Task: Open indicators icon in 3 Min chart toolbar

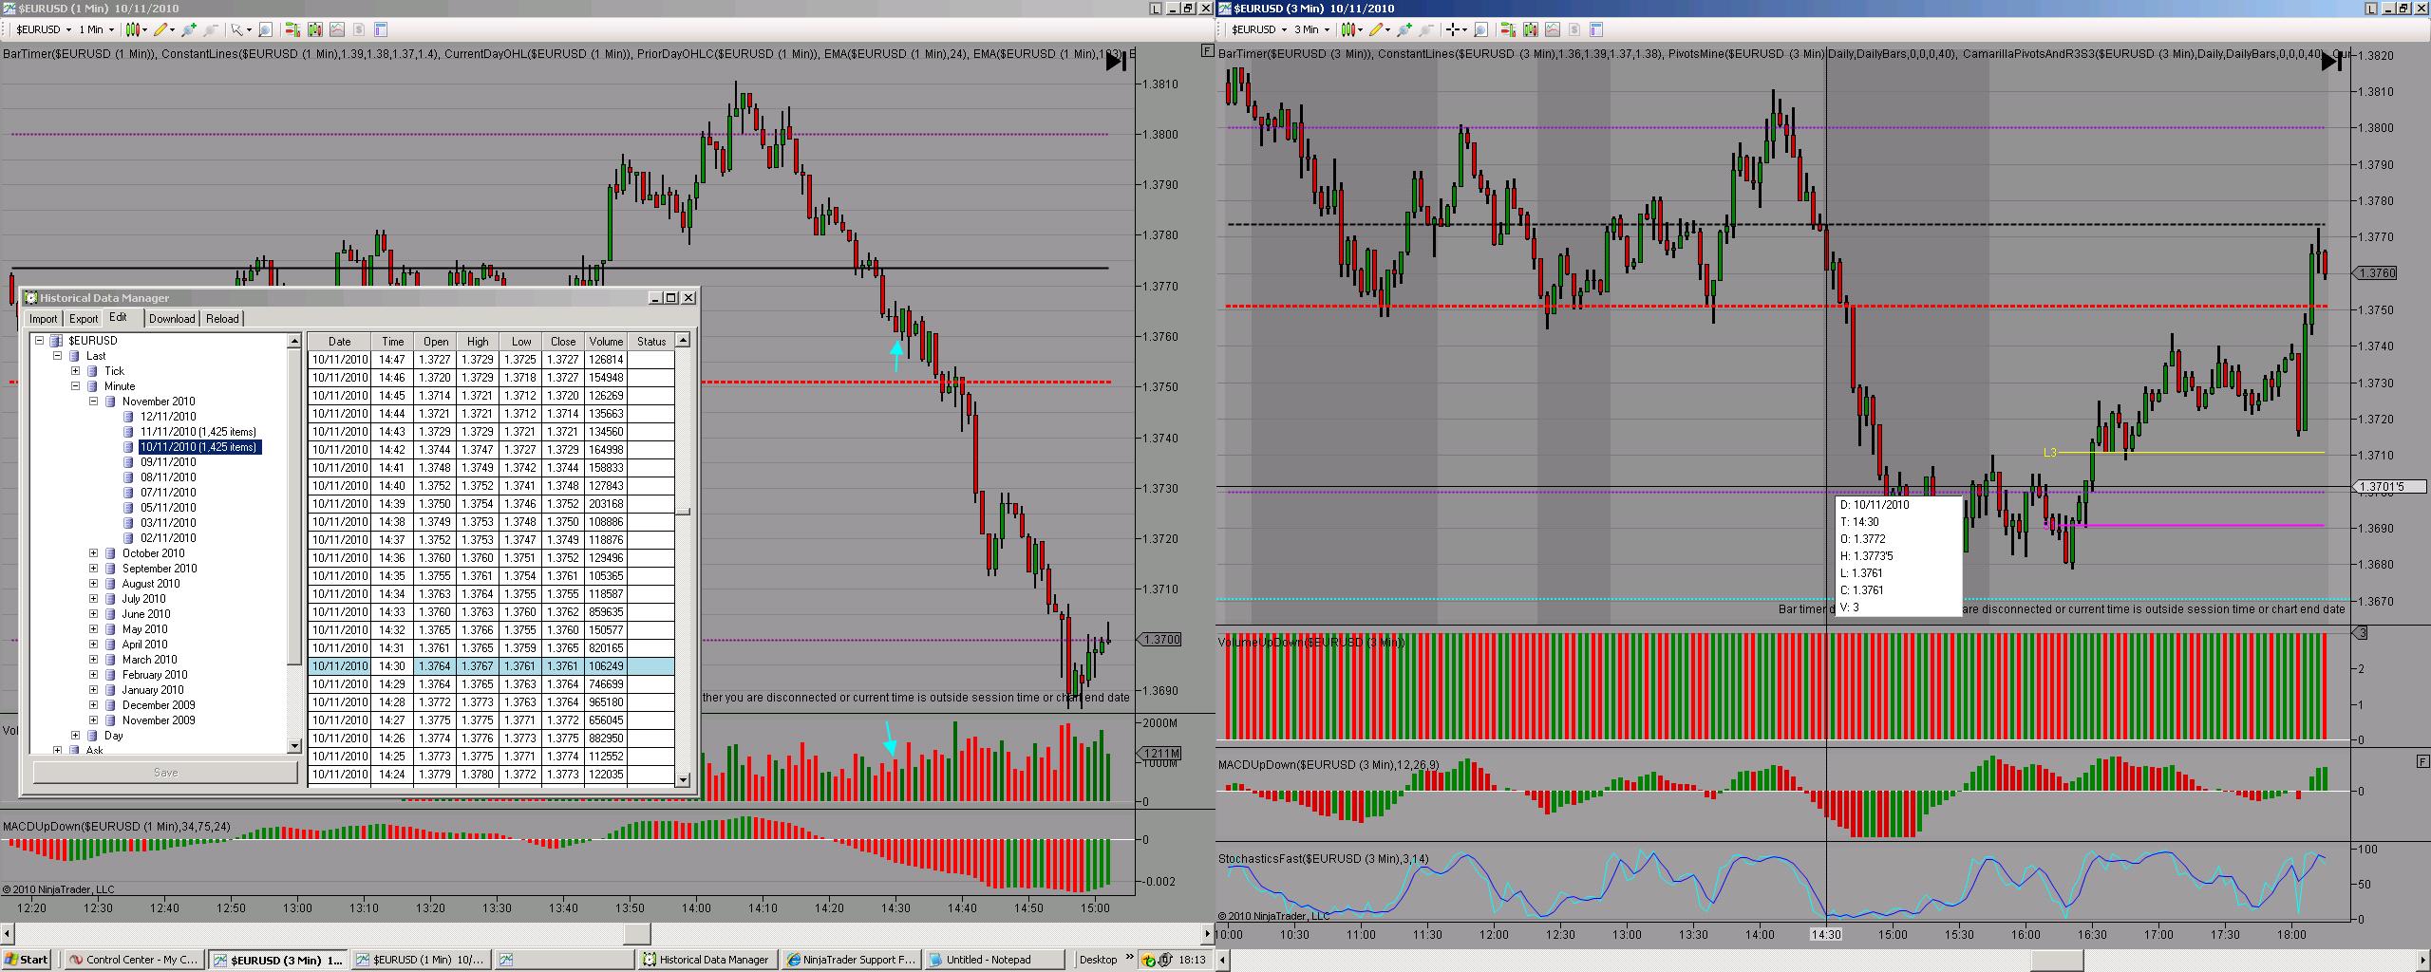Action: pos(1552,30)
